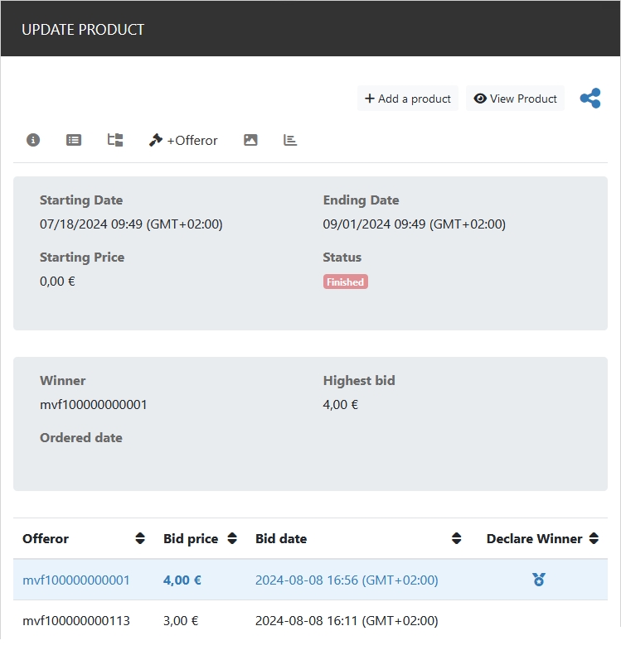This screenshot has height=650, width=621.
Task: Sort by Declare Winner column arrows
Action: pyautogui.click(x=594, y=539)
